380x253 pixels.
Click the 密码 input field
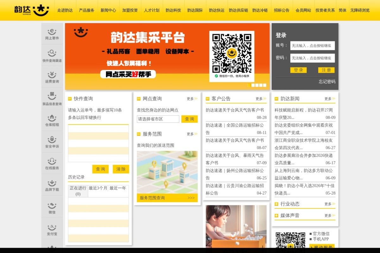[x=313, y=58]
